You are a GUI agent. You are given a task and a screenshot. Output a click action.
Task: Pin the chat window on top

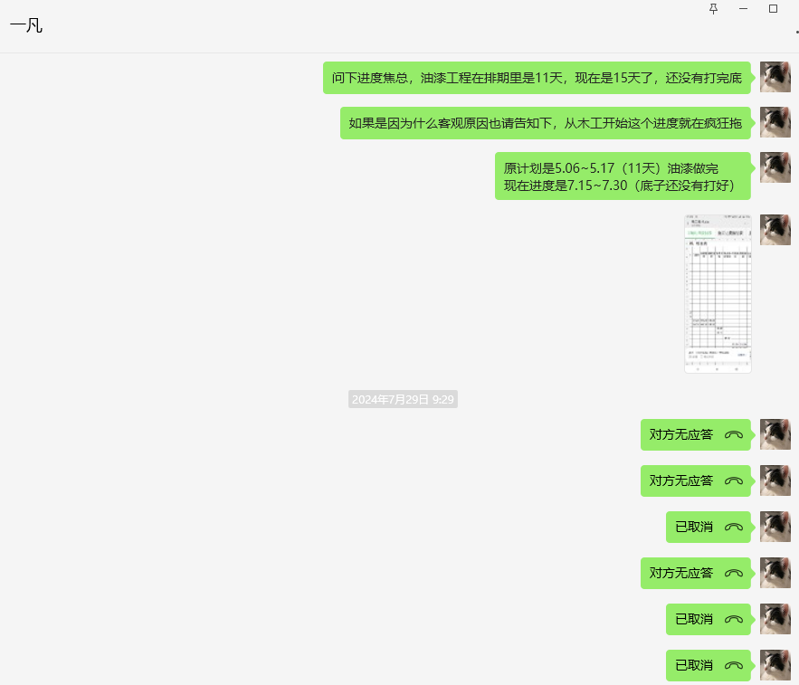point(713,8)
